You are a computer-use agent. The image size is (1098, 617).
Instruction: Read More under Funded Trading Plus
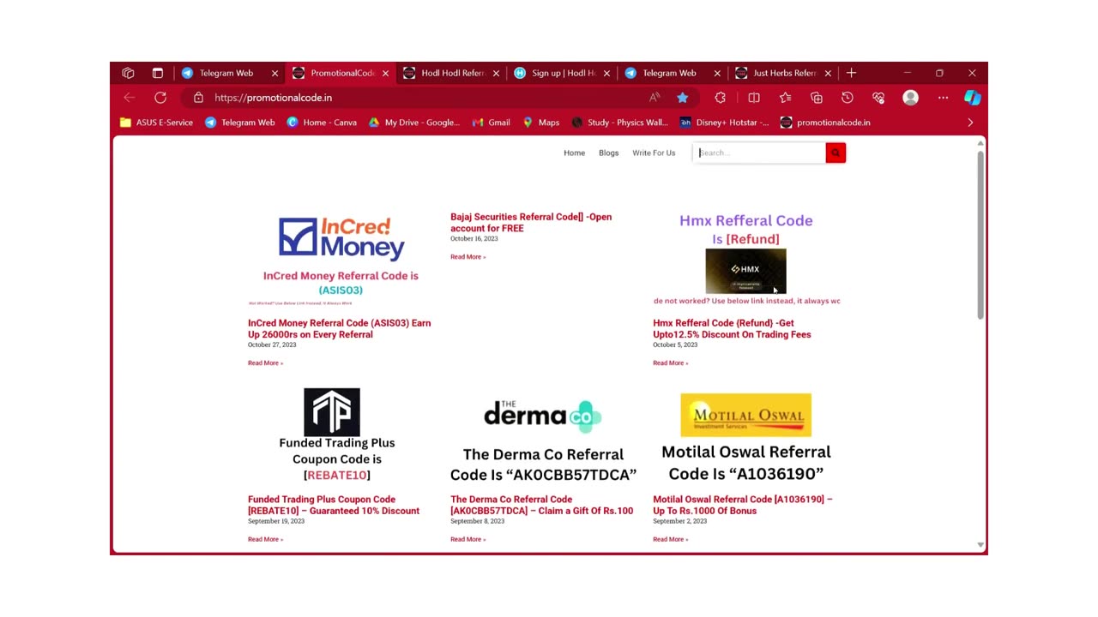click(265, 539)
